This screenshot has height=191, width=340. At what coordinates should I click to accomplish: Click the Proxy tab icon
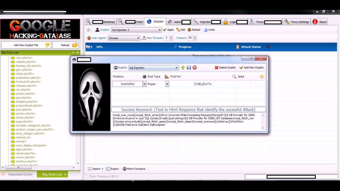252,22
